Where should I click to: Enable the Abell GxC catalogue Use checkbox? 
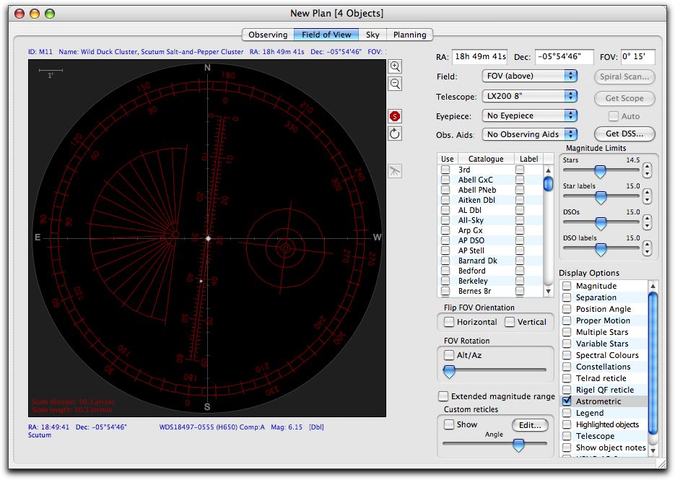[446, 180]
